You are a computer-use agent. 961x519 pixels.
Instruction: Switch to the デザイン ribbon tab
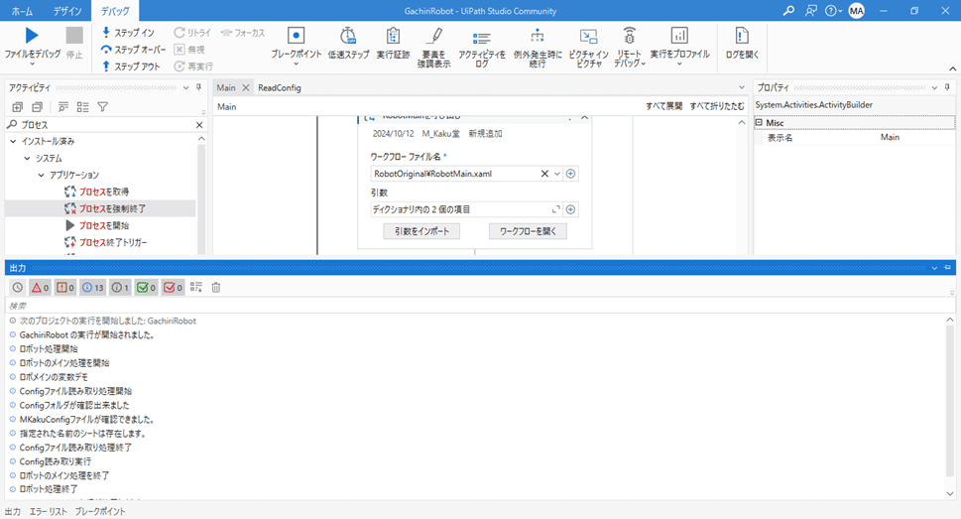click(x=67, y=11)
